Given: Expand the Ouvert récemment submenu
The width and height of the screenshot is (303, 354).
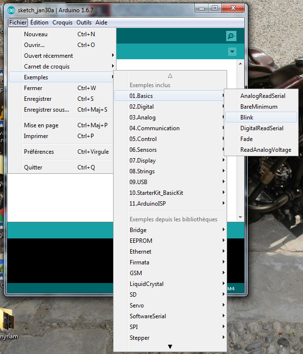Looking at the screenshot, I should [61, 56].
